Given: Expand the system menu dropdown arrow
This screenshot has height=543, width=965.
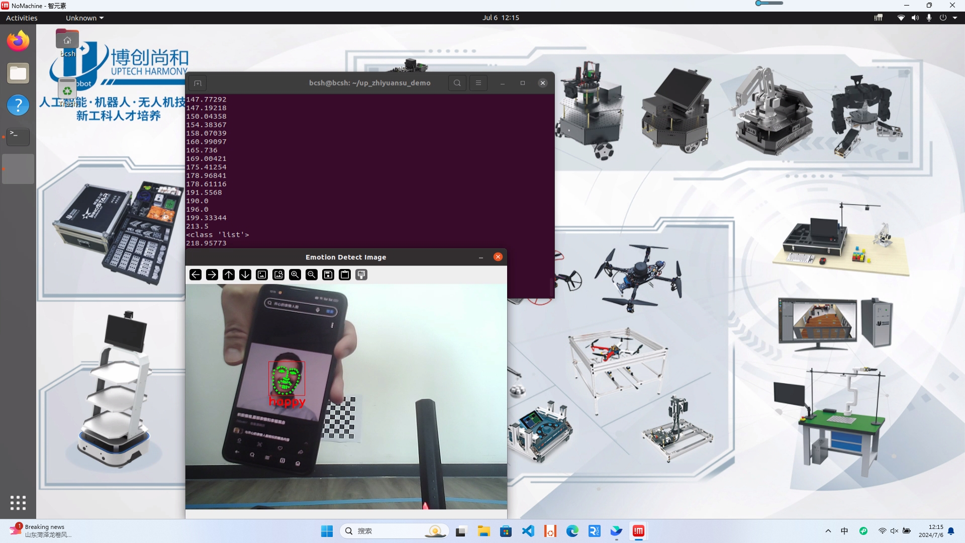Looking at the screenshot, I should click(955, 18).
